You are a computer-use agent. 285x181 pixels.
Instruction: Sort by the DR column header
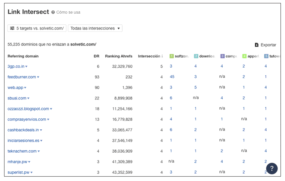point(96,56)
